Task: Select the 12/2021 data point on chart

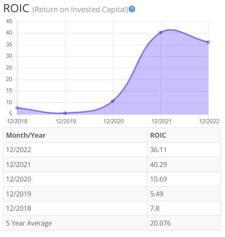Action: [161, 32]
